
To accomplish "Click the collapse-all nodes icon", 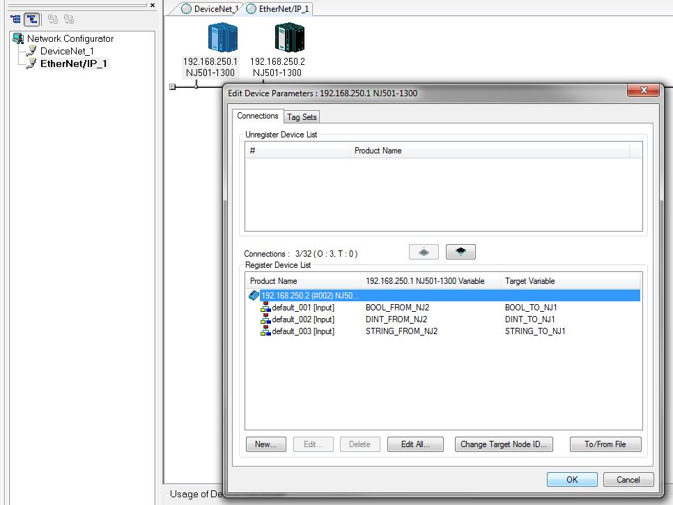I will pyautogui.click(x=69, y=20).
